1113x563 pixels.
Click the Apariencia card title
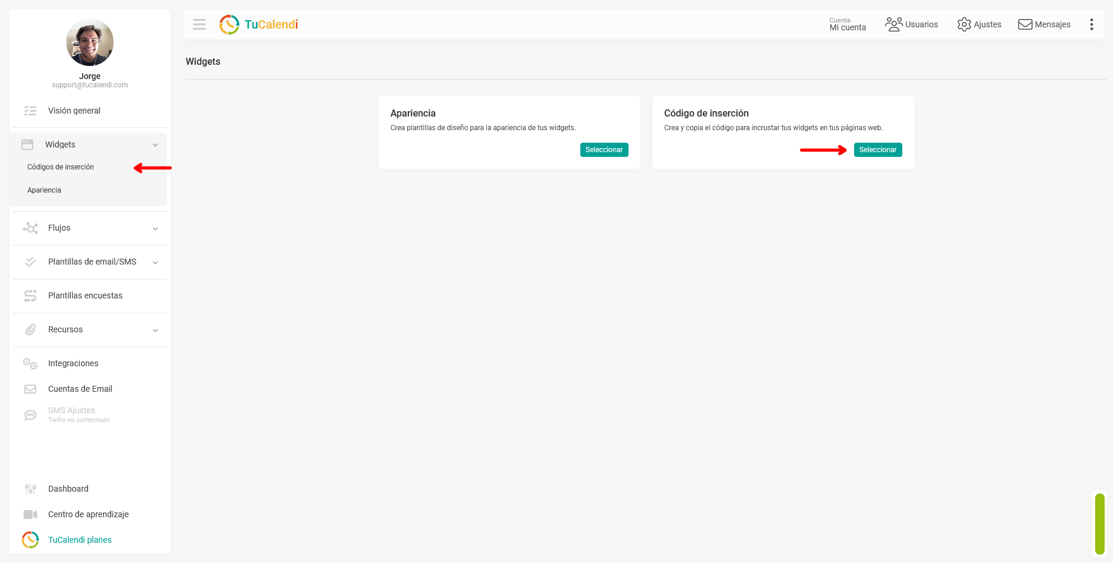413,113
